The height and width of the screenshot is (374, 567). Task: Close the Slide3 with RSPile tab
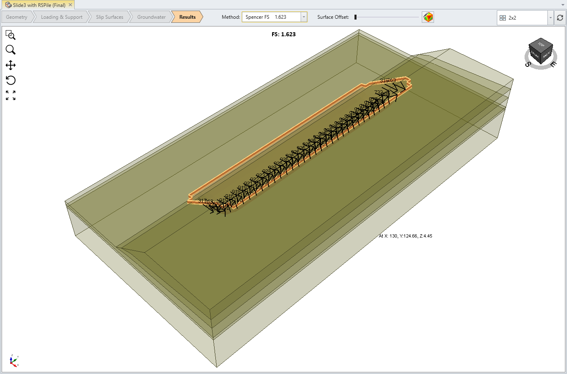(70, 5)
